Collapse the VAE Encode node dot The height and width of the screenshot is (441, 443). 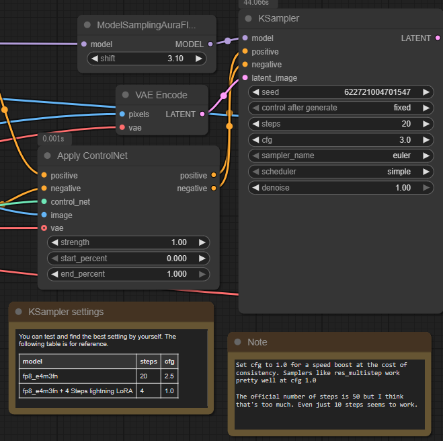click(x=126, y=95)
